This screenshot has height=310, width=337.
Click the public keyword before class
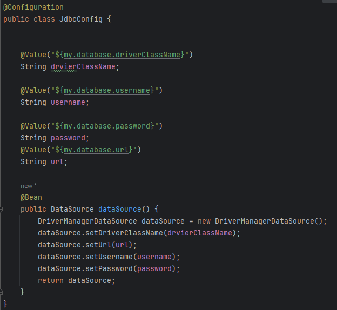pos(16,19)
